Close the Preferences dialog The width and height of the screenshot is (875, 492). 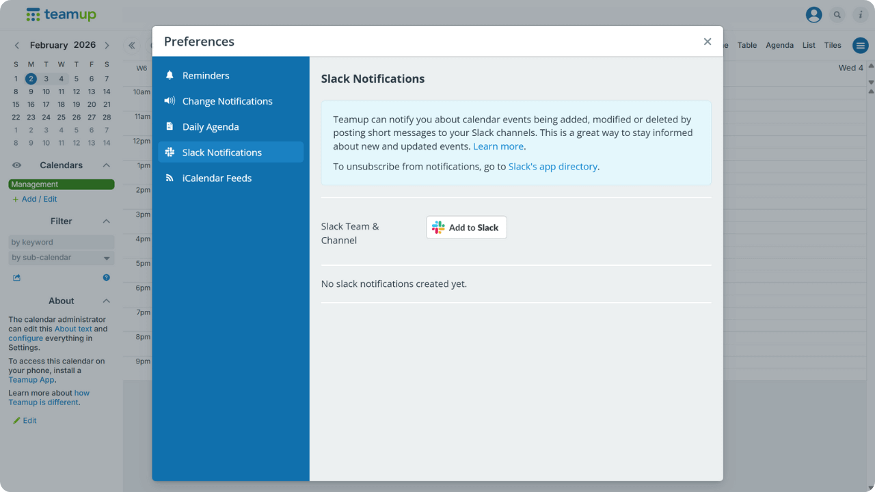tap(708, 42)
